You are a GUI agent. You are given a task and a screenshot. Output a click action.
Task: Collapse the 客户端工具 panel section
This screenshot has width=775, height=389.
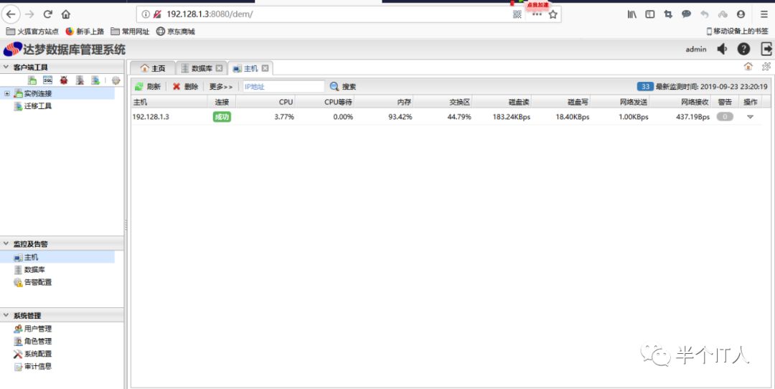tap(6, 67)
